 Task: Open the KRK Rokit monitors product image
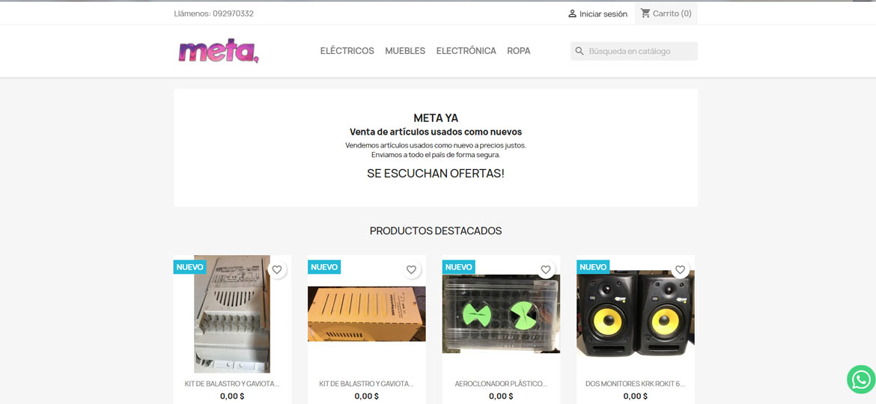(x=636, y=314)
